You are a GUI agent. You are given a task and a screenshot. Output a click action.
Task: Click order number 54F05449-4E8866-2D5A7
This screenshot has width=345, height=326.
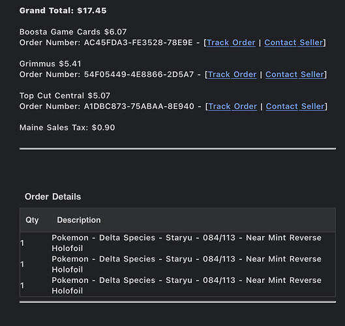pos(139,74)
